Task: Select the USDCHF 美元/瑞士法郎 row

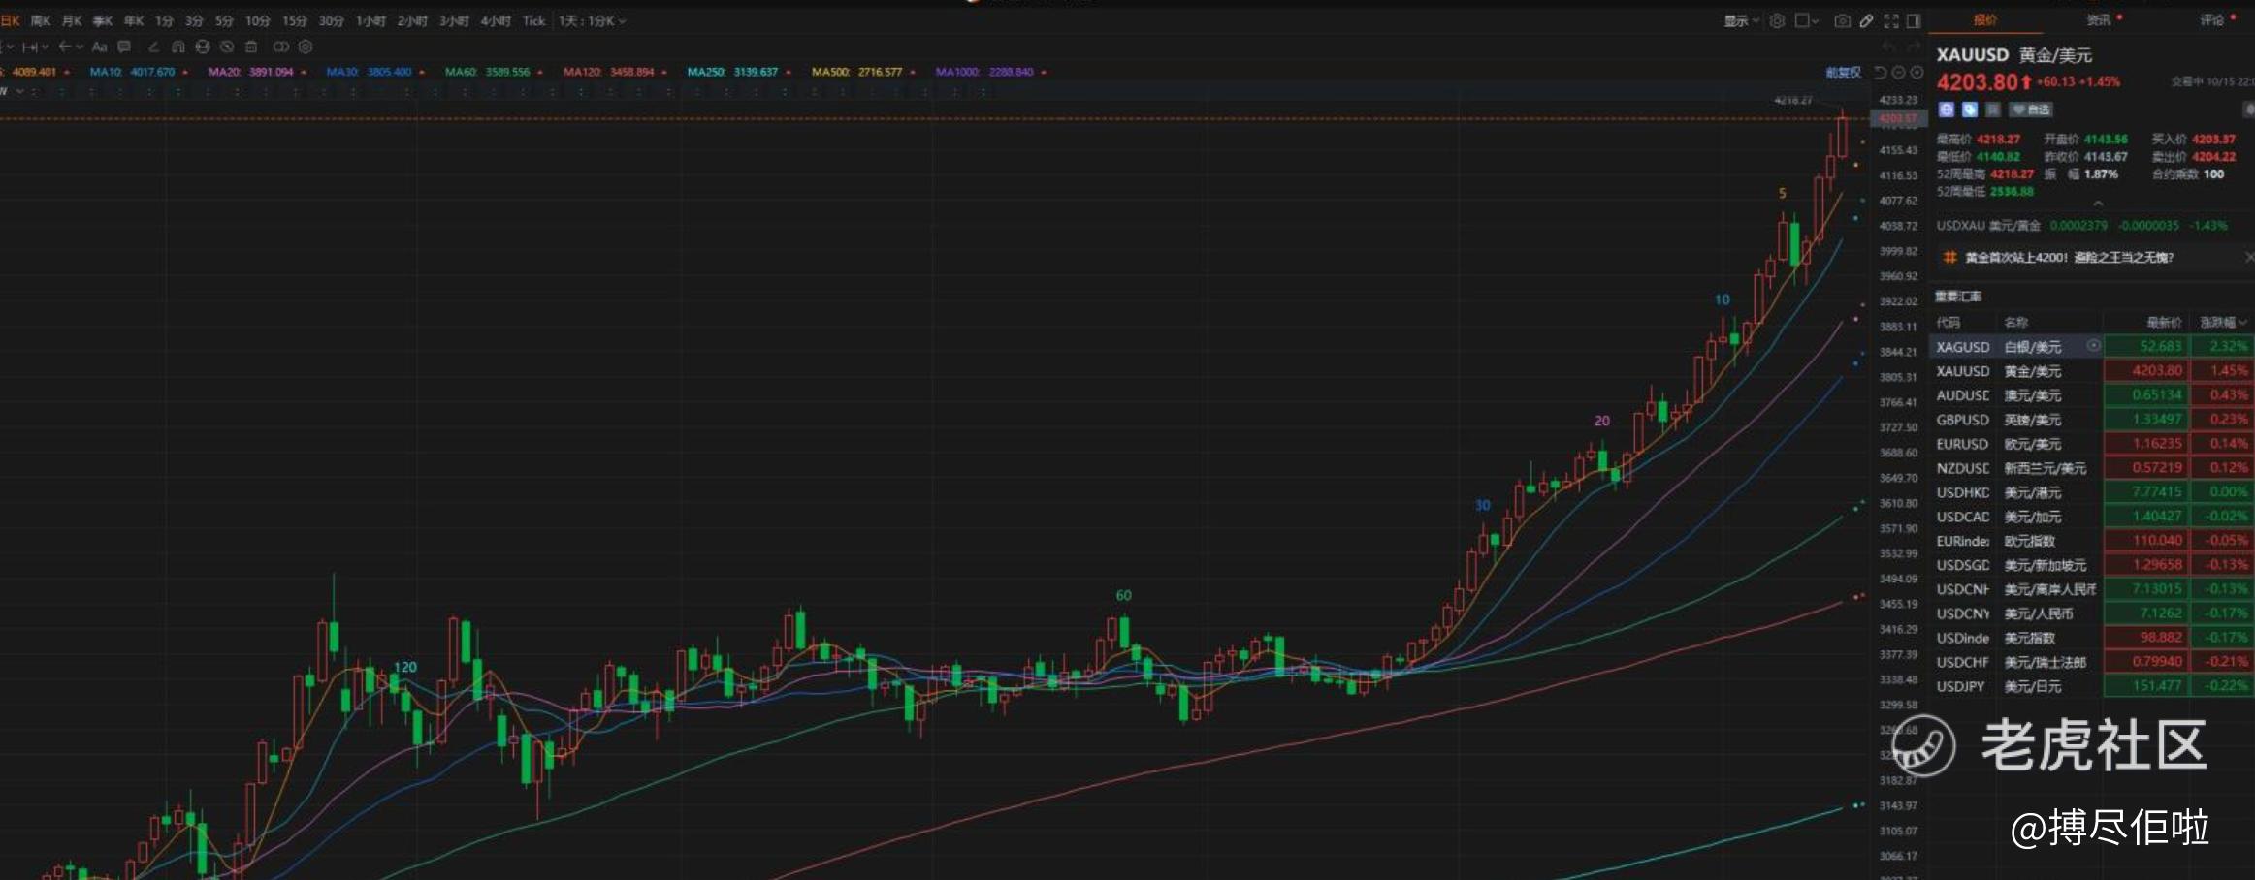Action: click(2091, 662)
